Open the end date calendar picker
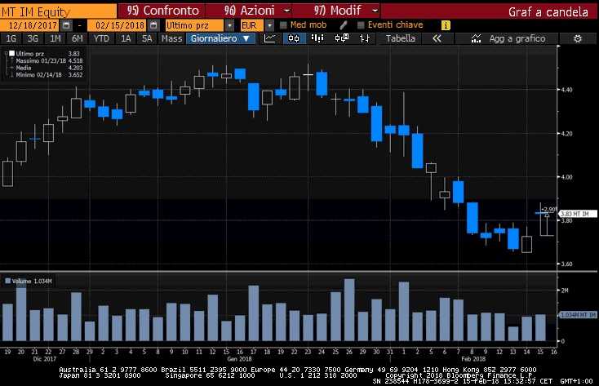The height and width of the screenshot is (386, 599). pyautogui.click(x=153, y=25)
